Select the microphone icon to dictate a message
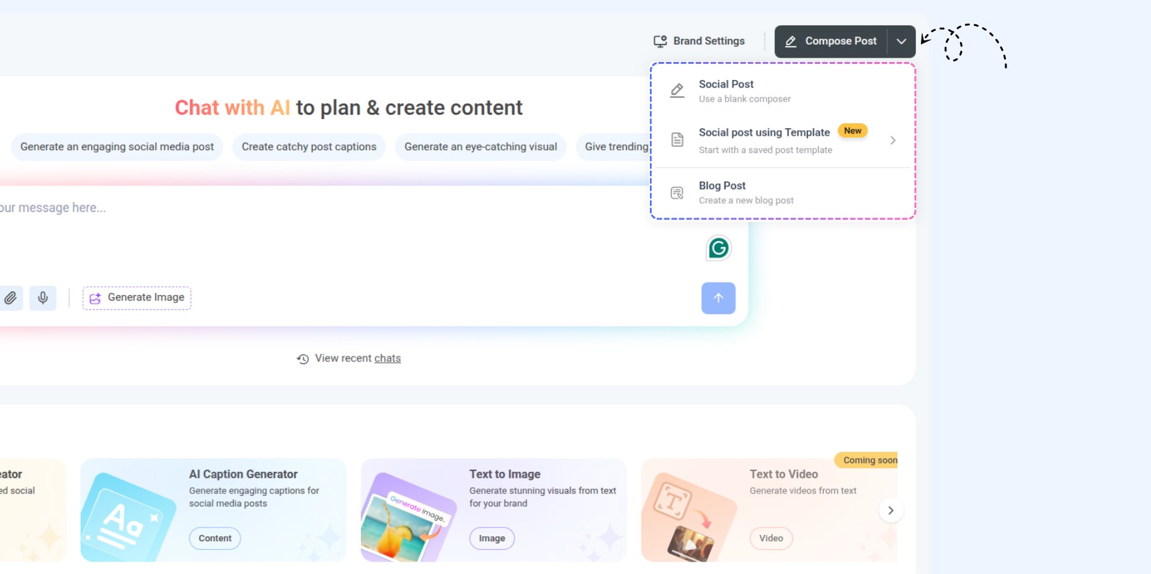 43,298
